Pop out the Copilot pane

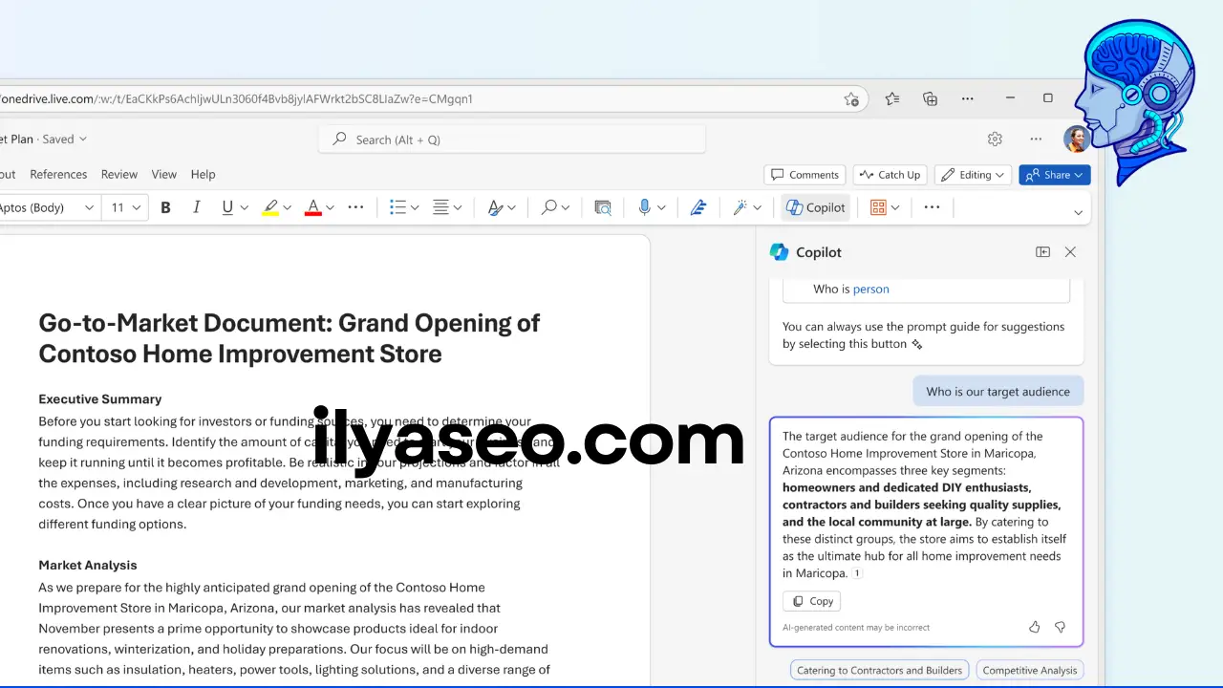tap(1042, 252)
